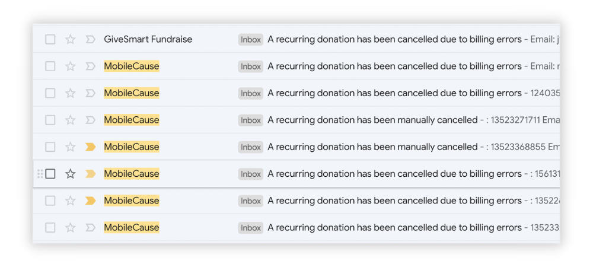
Task: Mark GiveSmart Fundraise email as important
Action: [90, 39]
